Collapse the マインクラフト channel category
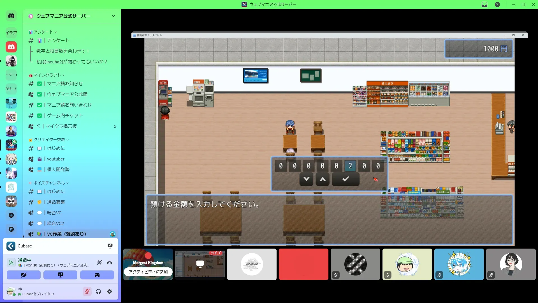 tap(47, 75)
